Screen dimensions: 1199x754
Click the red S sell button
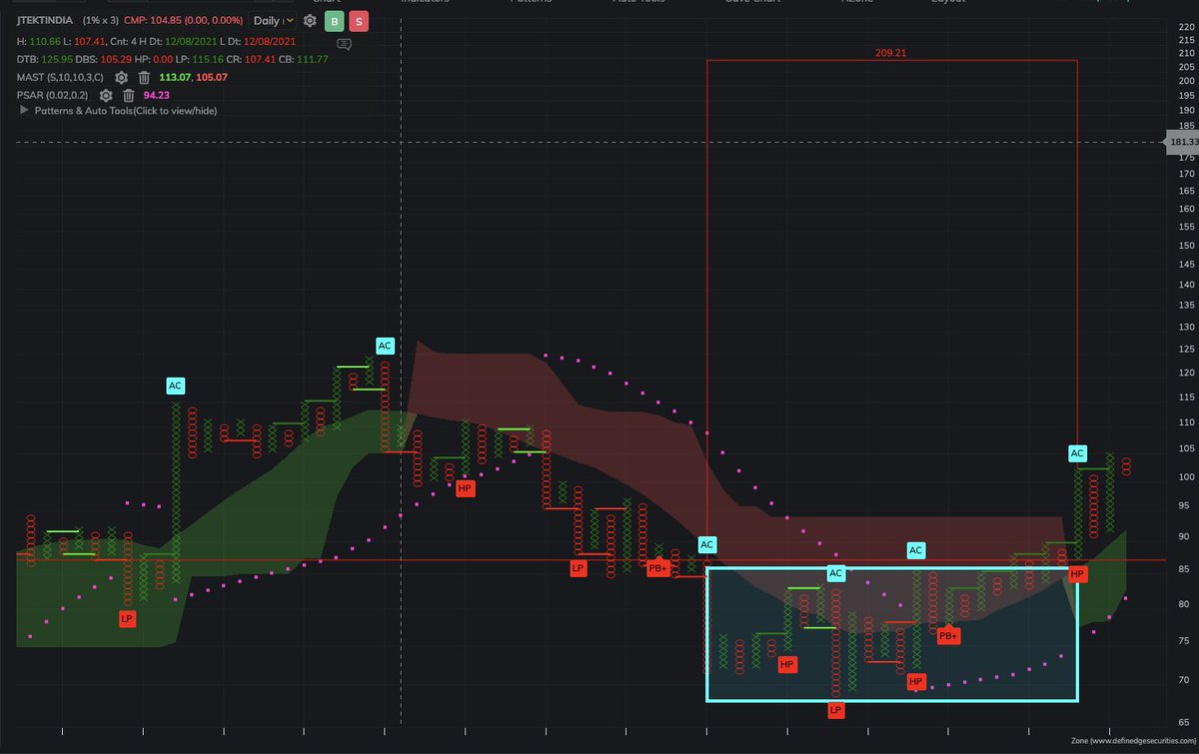(358, 21)
